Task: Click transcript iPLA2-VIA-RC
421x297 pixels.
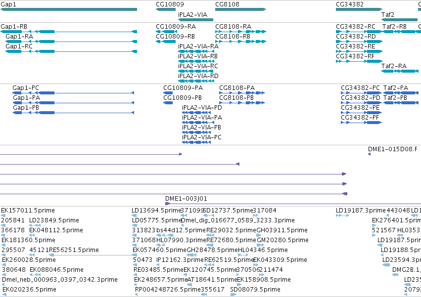Action: pyautogui.click(x=196, y=71)
